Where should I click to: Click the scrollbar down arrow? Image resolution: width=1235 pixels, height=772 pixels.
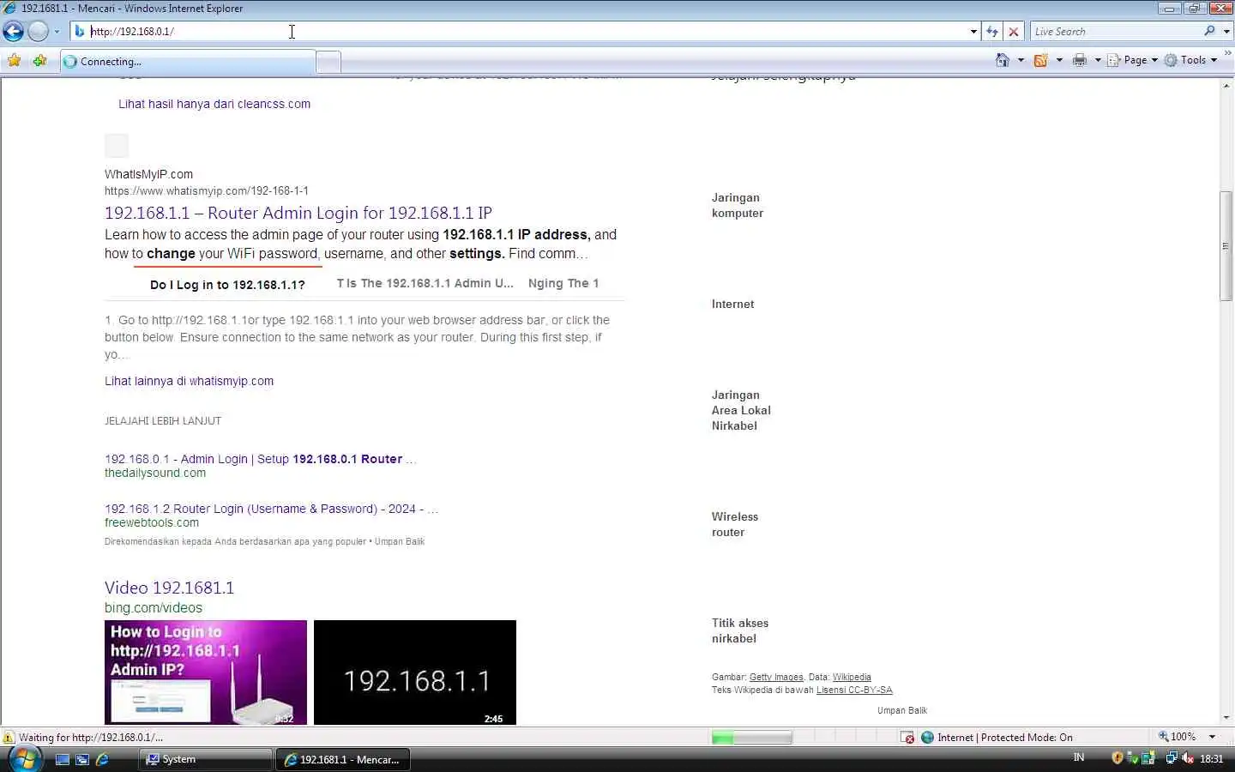pos(1226,718)
